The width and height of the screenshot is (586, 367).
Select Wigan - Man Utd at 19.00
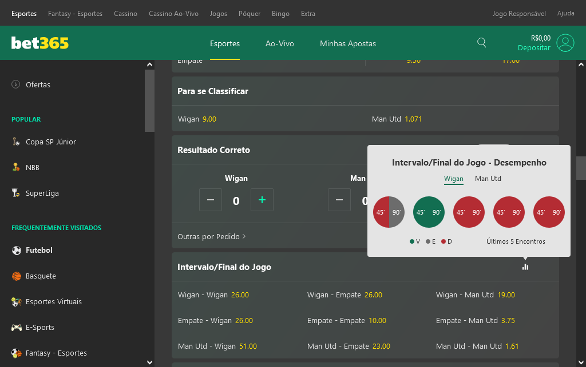click(476, 295)
